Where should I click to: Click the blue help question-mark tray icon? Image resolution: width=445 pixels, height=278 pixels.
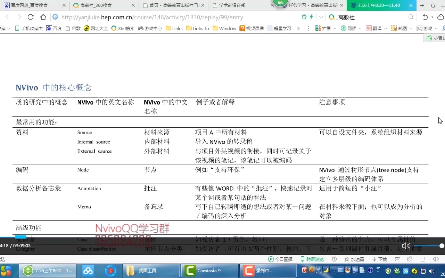(370, 270)
